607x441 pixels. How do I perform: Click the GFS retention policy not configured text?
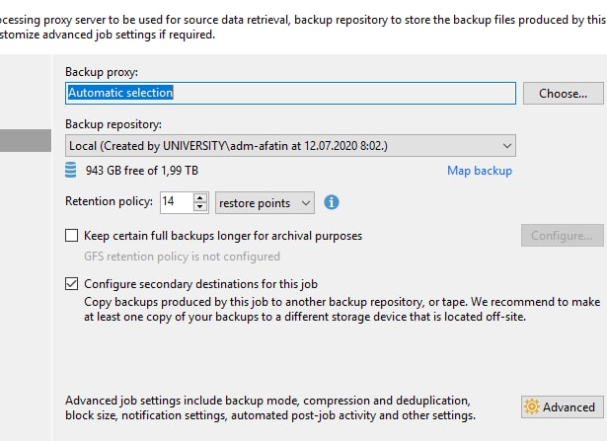click(182, 257)
